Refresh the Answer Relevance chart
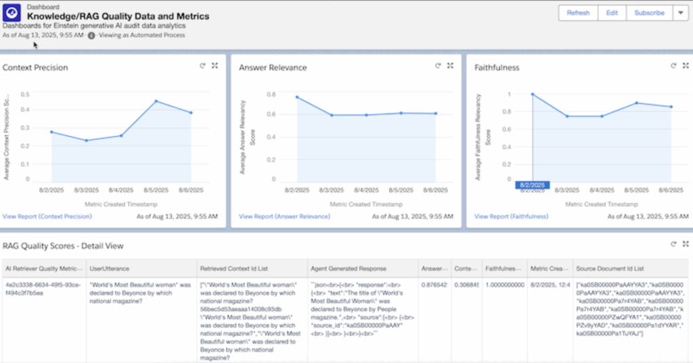 point(438,66)
